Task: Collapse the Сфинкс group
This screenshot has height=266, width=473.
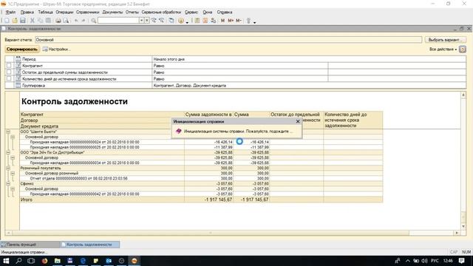Action: point(8,183)
